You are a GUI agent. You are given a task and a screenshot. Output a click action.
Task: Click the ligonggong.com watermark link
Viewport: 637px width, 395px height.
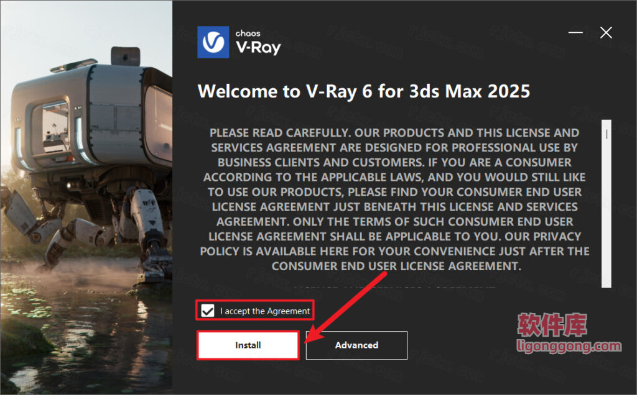point(569,347)
